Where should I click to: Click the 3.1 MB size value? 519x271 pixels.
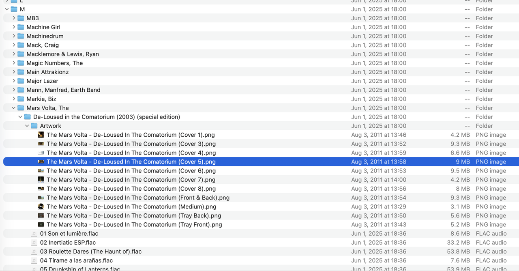[x=460, y=206]
